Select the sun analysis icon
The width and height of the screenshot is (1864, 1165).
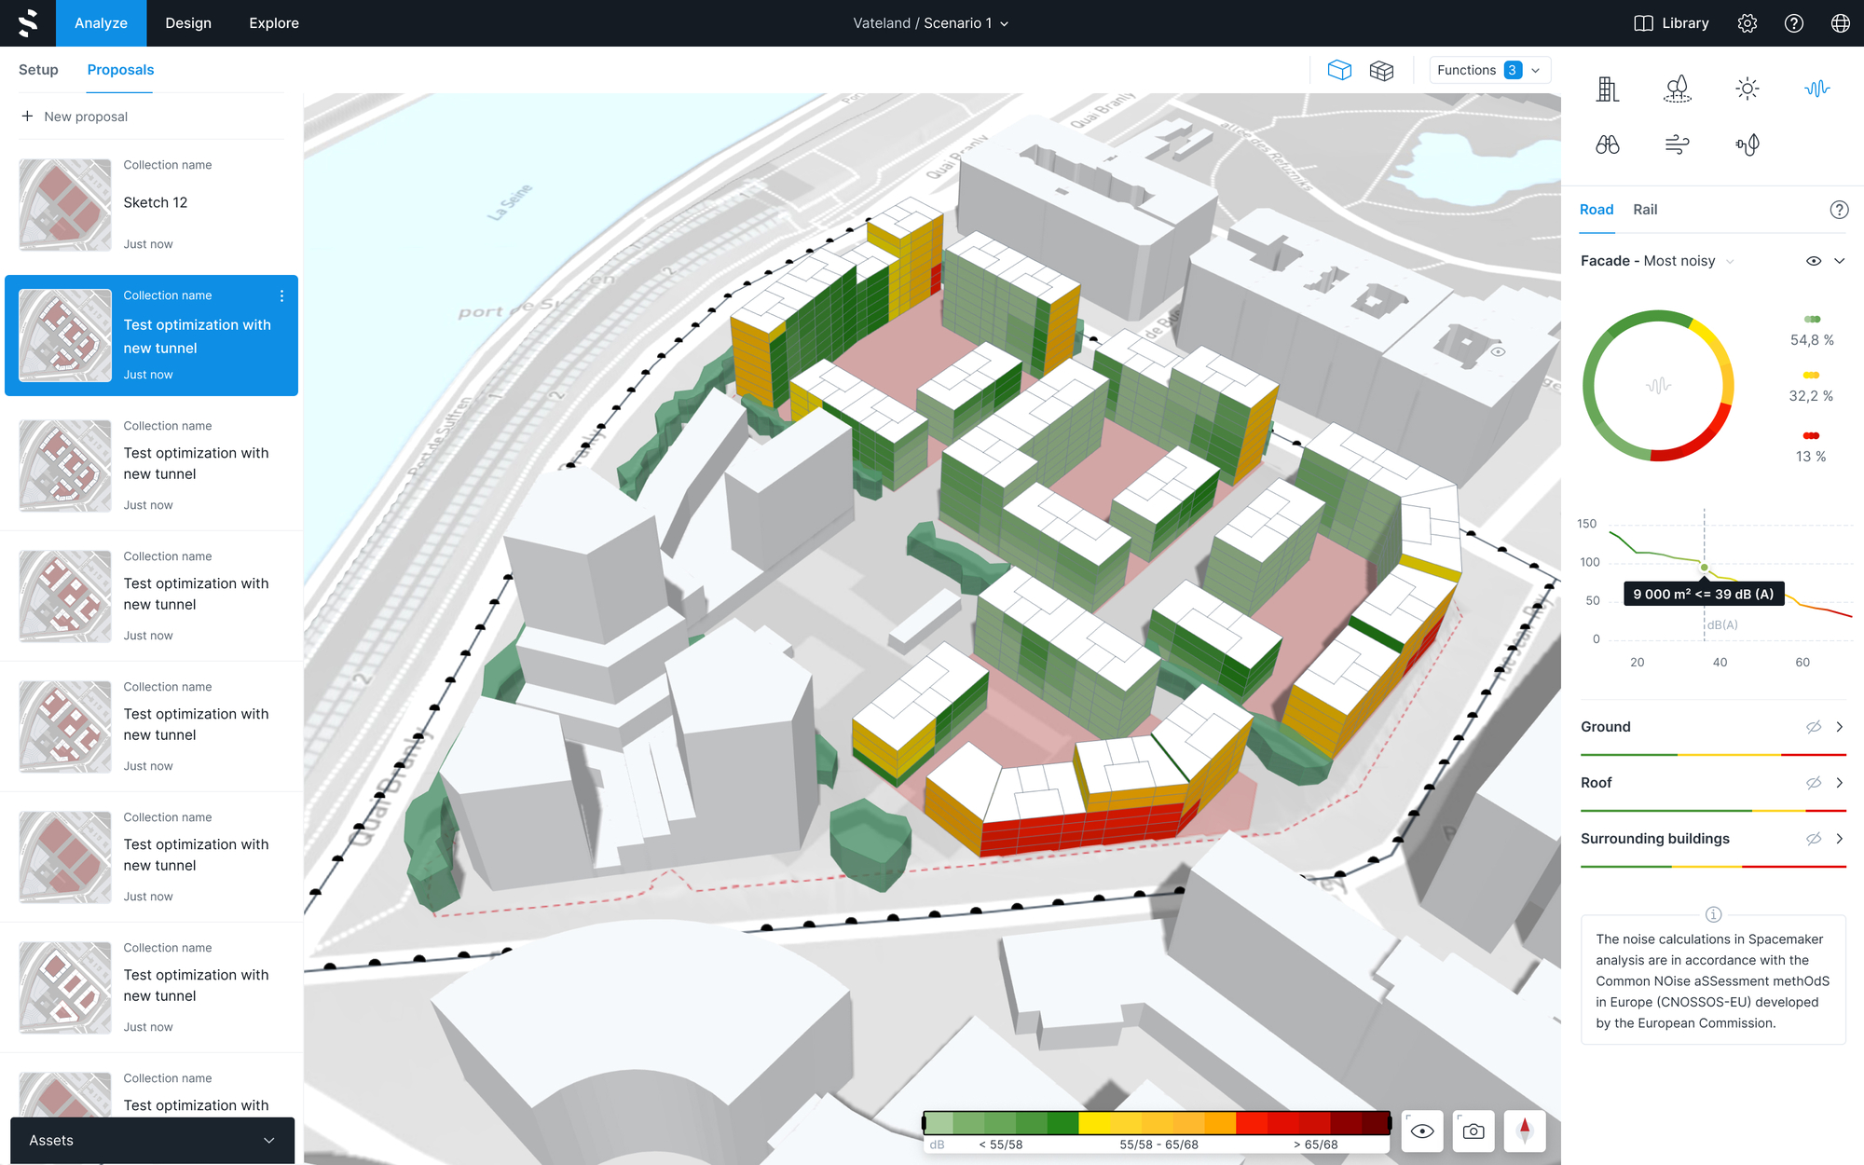coord(1747,89)
